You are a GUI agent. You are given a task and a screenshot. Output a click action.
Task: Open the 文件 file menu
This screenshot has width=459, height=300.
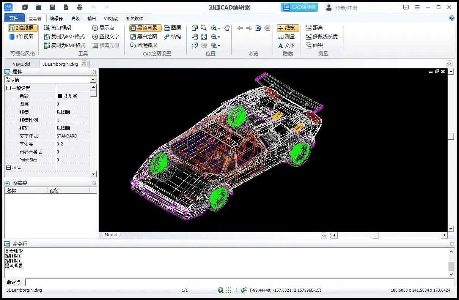coord(14,18)
